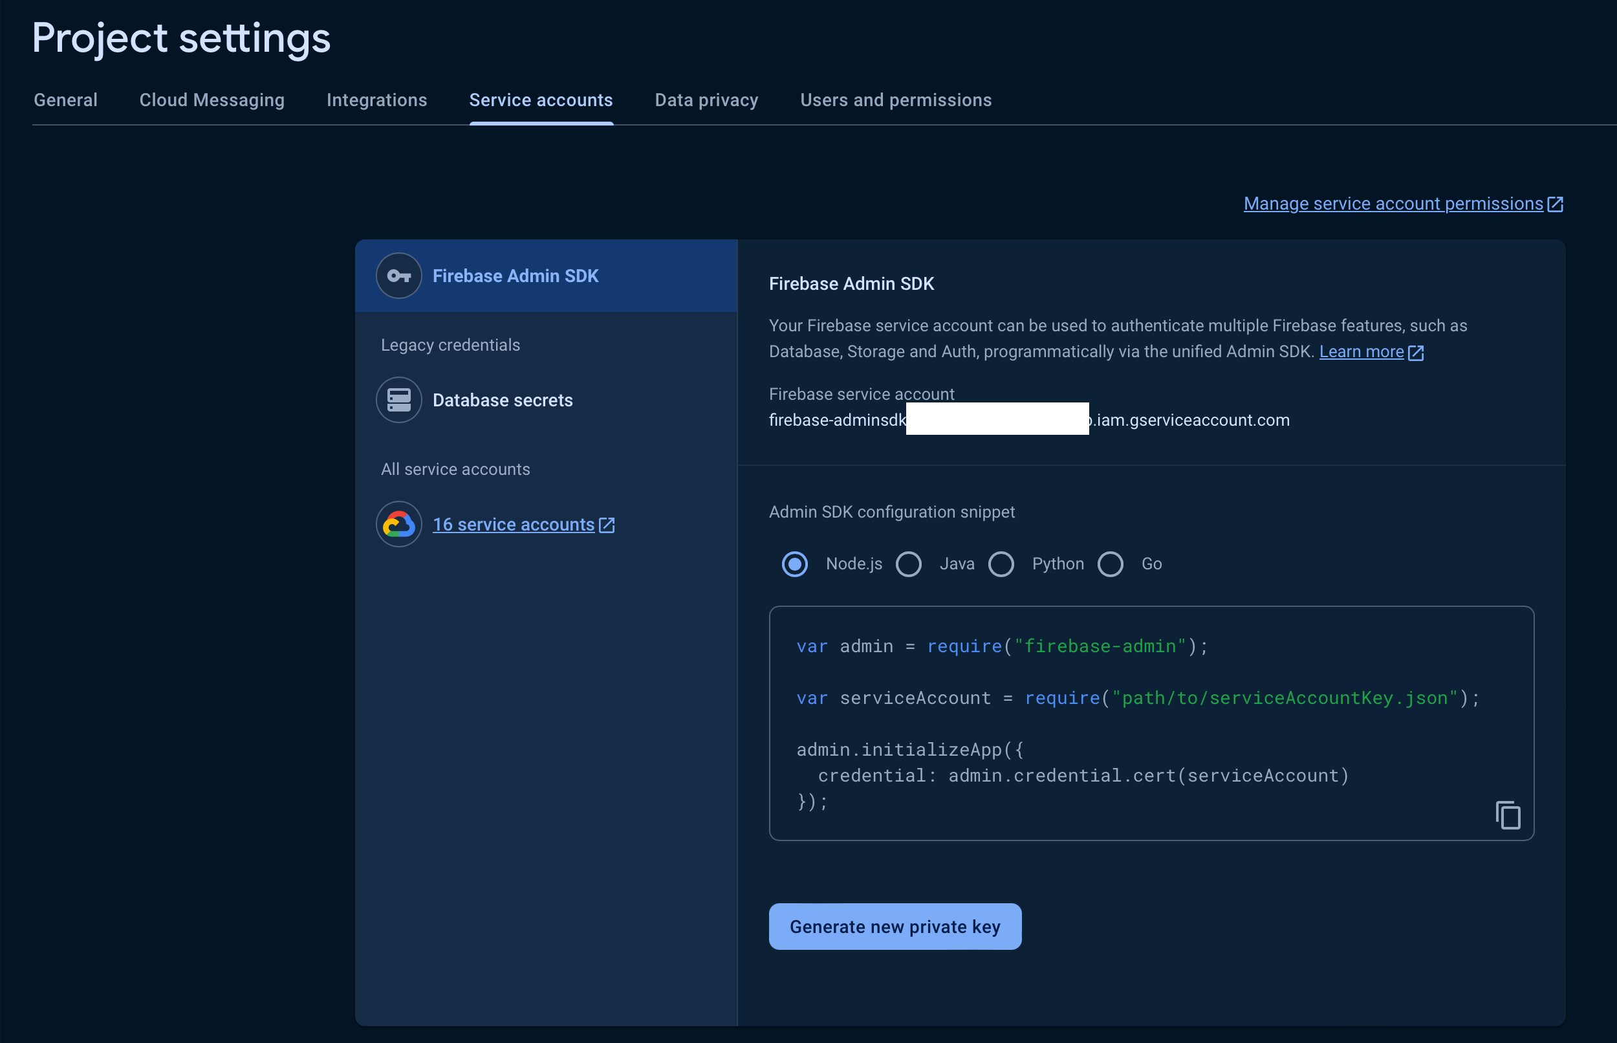Open the 16 service accounts link

514,525
